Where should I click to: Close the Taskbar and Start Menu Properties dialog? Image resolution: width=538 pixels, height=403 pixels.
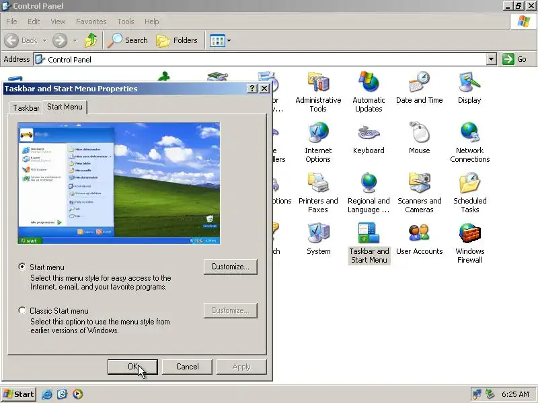(x=264, y=89)
